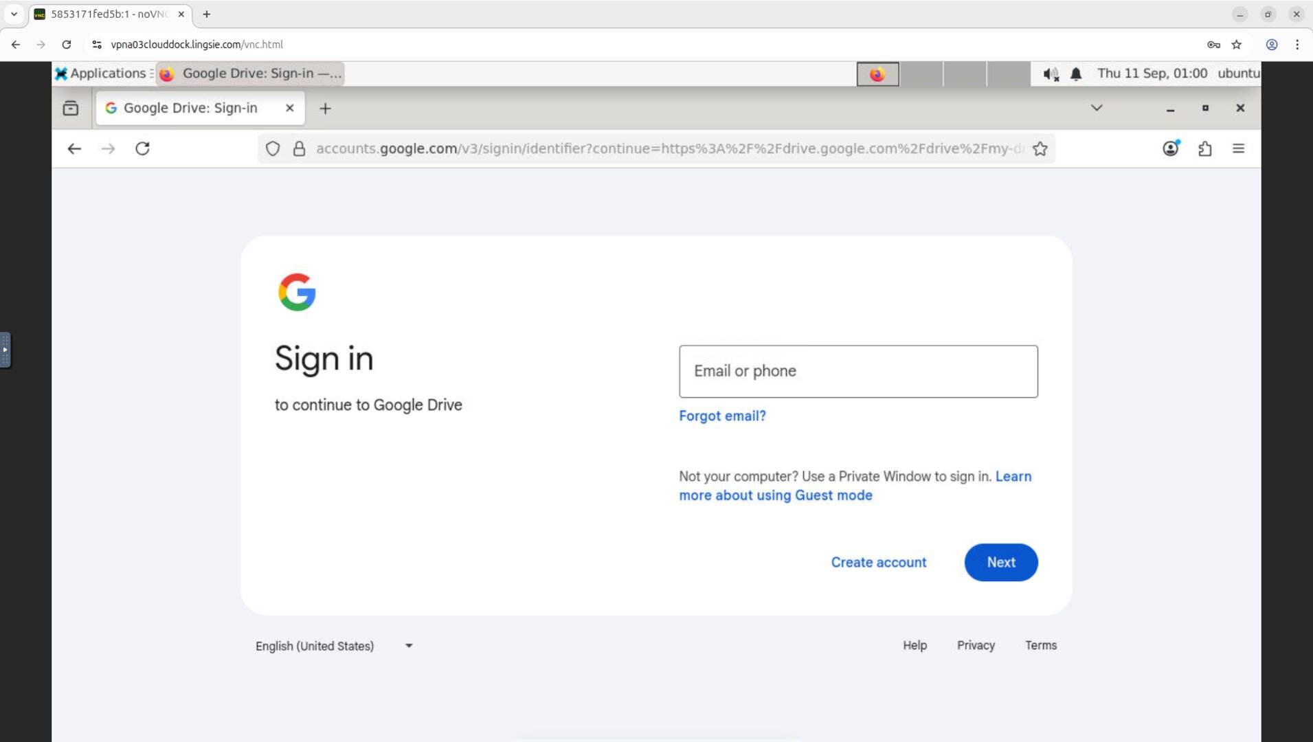
Task: Click the Firefox back arrow
Action: [x=74, y=148]
